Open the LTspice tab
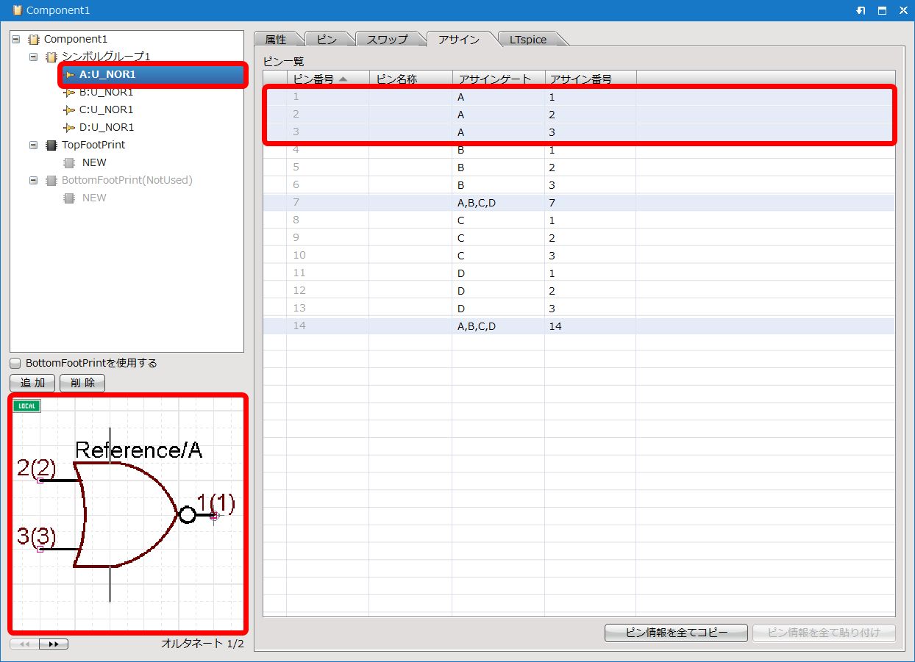The image size is (915, 662). (x=528, y=40)
